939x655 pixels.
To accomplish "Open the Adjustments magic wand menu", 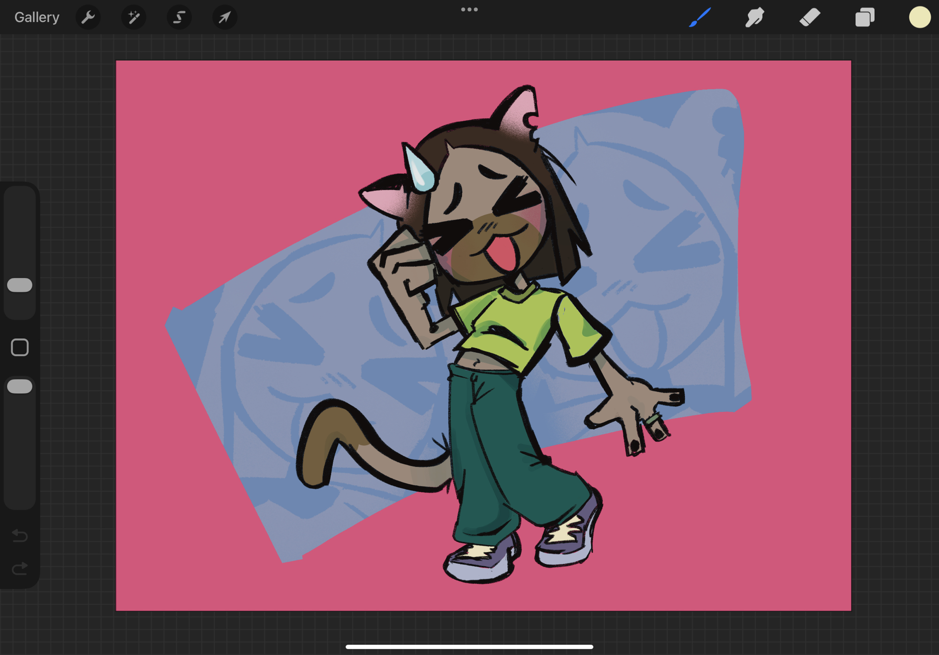I will [133, 17].
